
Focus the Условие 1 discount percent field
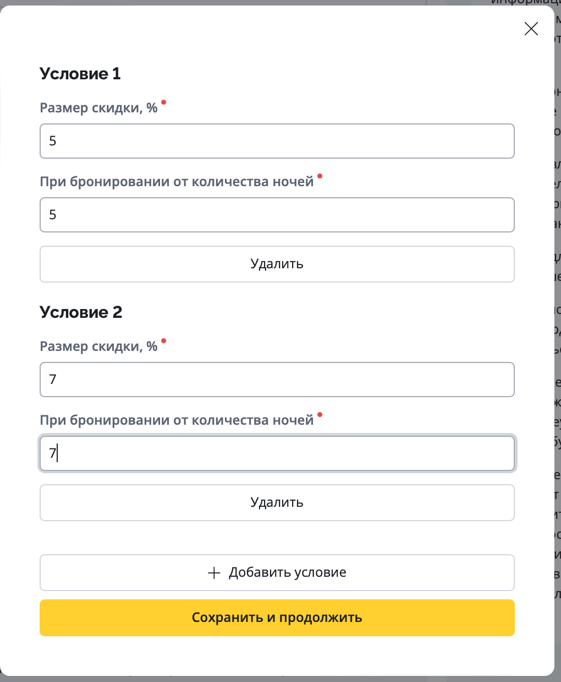coord(277,141)
